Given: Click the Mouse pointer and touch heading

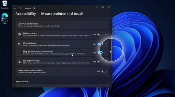Looking at the screenshot, I should pos(62,14).
